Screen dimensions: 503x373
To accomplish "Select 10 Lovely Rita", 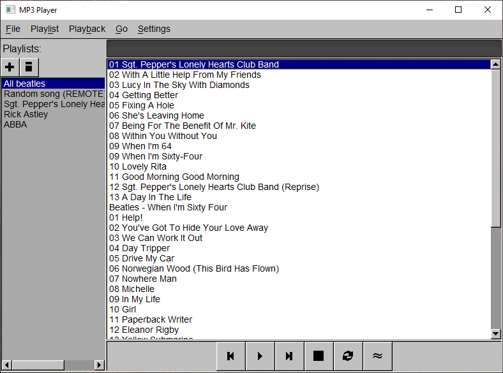I will click(299, 167).
